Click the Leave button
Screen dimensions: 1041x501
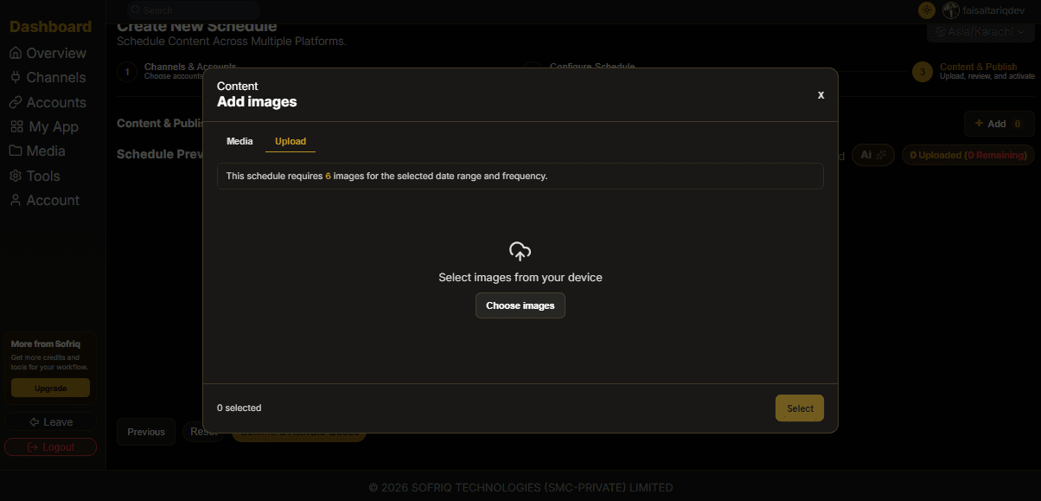pyautogui.click(x=50, y=422)
